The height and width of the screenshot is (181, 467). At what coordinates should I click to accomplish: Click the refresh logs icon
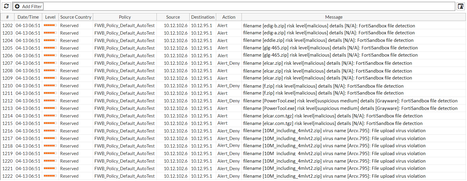tap(7, 6)
